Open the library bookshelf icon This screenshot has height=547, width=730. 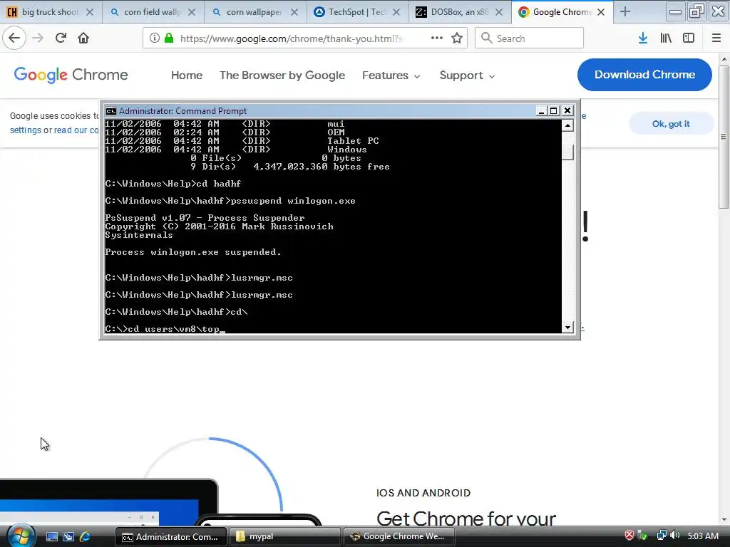666,38
